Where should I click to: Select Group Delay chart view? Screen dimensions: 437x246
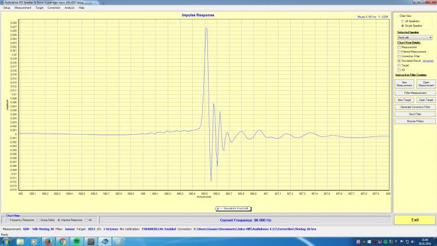[x=38, y=220]
